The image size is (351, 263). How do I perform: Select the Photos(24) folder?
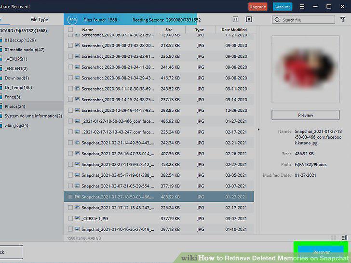[x=15, y=106]
